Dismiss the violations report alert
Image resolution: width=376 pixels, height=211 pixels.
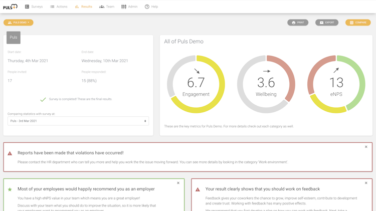click(366, 147)
